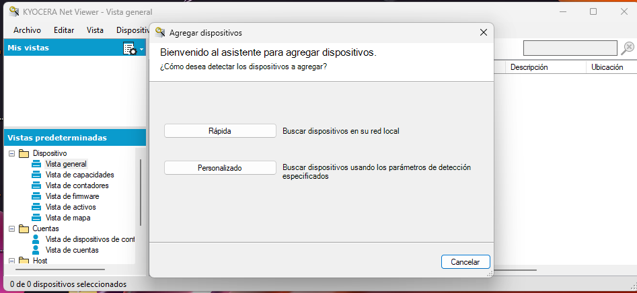The width and height of the screenshot is (637, 293).
Task: Click the KYOCERA Net Viewer title icon
Action: pos(15,12)
